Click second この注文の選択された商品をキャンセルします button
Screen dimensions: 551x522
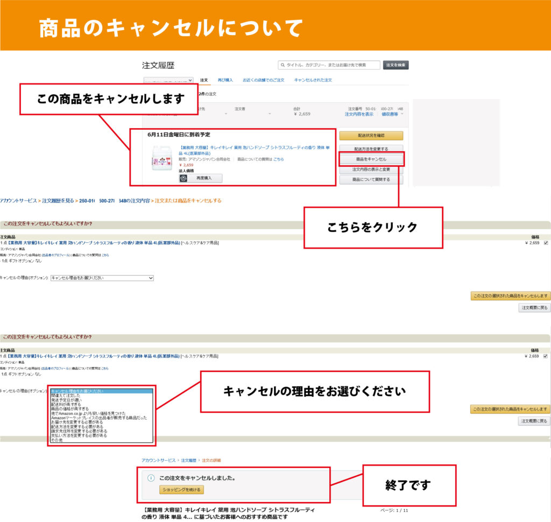pyautogui.click(x=510, y=410)
